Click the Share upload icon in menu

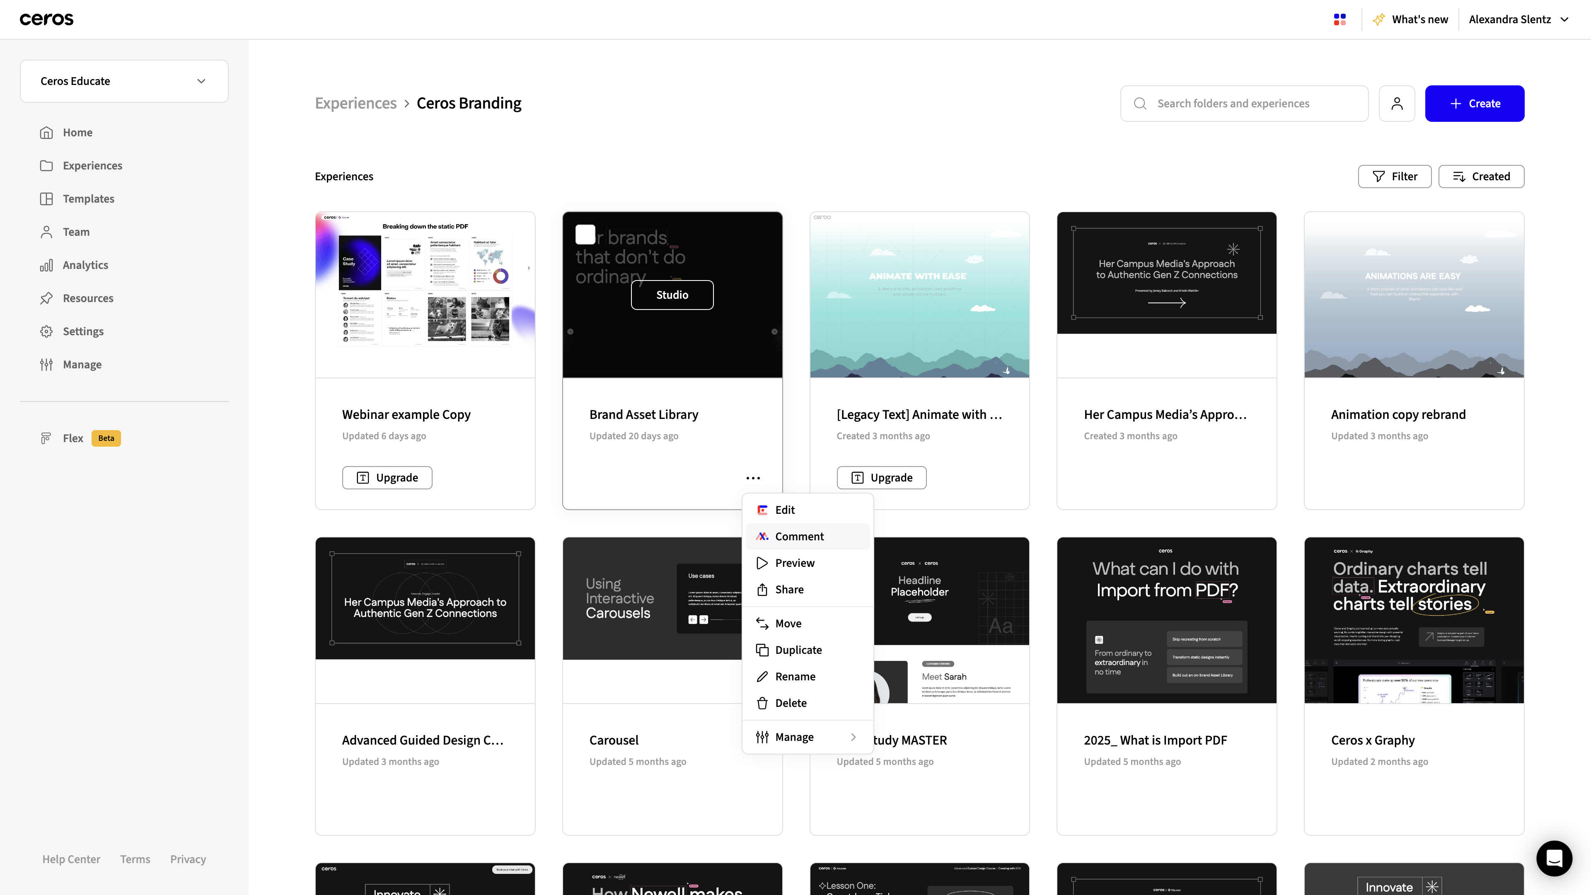pos(762,590)
